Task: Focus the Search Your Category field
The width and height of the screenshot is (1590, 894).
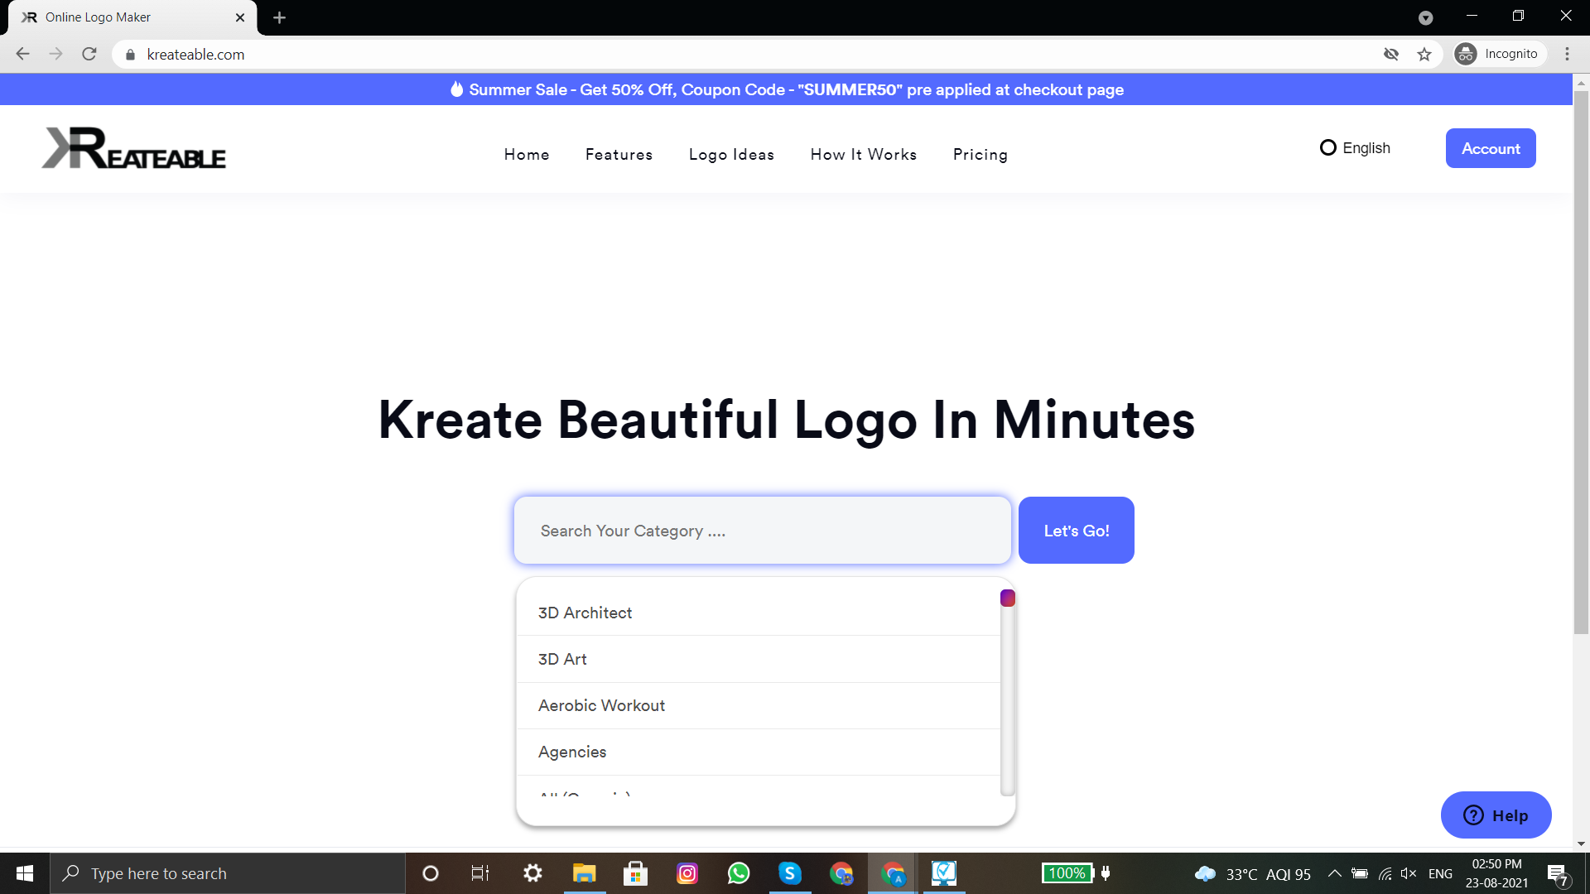Action: 762,531
